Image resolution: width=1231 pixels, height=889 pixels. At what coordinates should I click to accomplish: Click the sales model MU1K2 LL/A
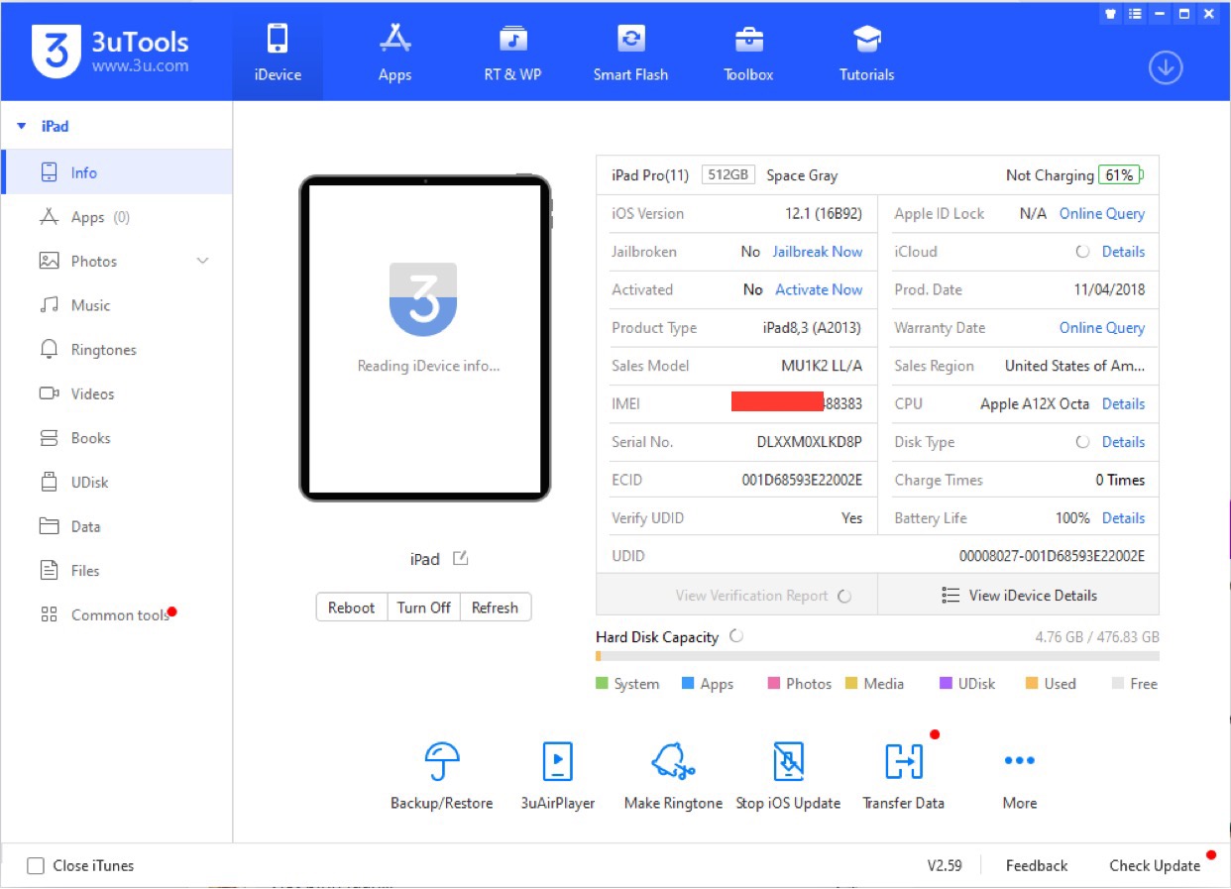822,366
